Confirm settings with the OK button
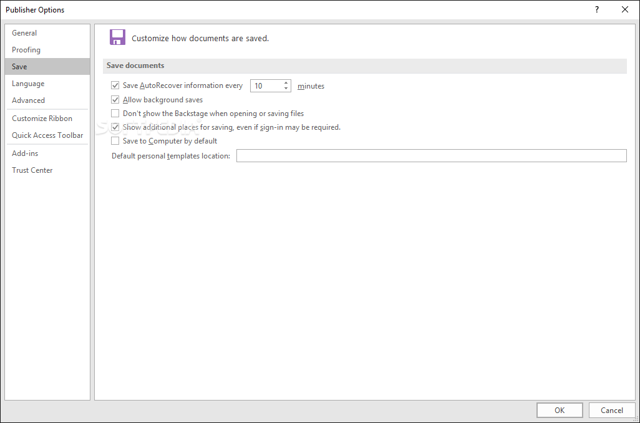640x423 pixels. 560,411
